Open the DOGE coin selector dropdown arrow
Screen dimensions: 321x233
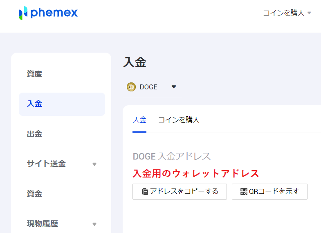click(174, 87)
